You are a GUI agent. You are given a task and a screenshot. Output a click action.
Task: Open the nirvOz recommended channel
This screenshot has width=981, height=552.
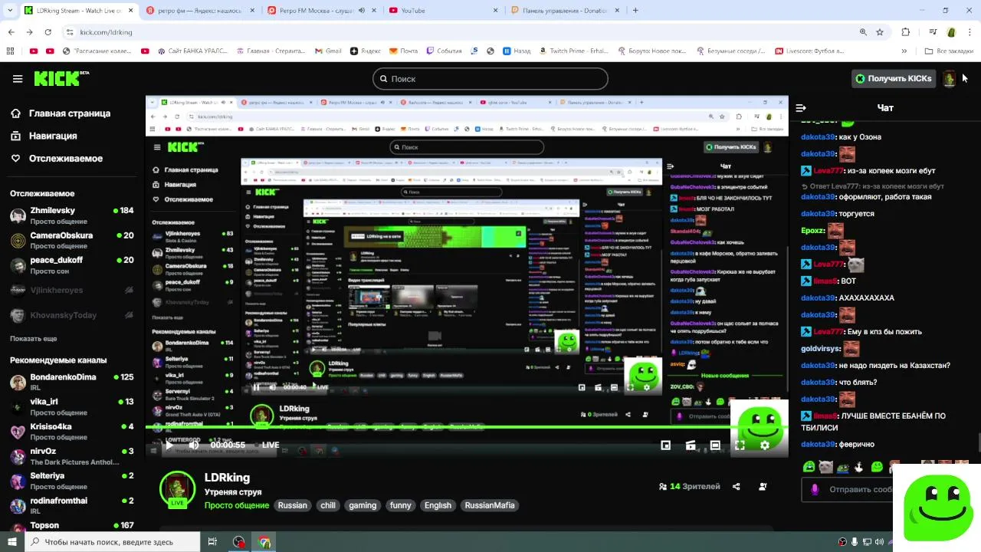click(x=71, y=456)
